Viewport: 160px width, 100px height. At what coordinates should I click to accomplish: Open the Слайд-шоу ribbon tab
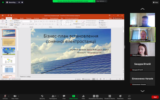[44, 18]
